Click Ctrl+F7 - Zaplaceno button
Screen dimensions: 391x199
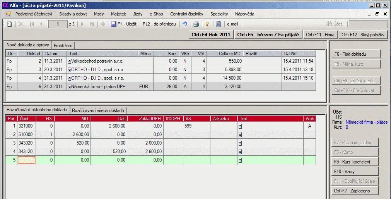click(x=355, y=191)
